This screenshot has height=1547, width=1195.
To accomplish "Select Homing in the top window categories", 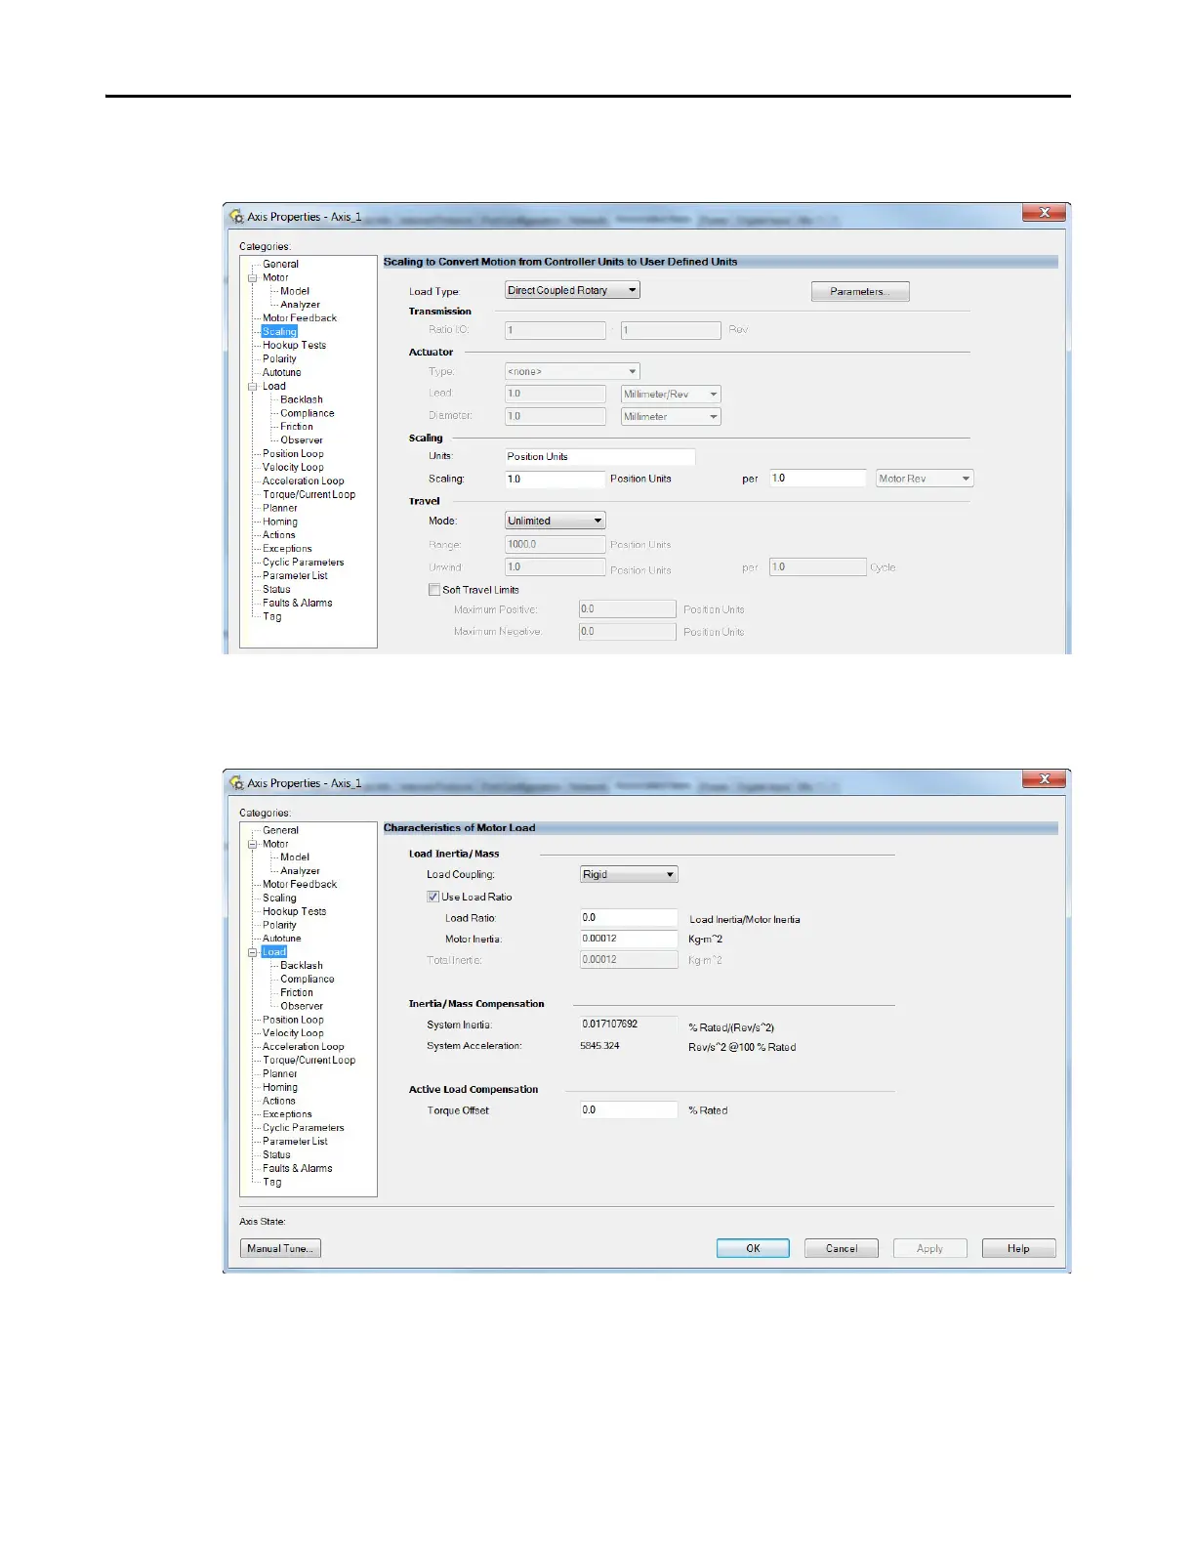I will pyautogui.click(x=280, y=522).
